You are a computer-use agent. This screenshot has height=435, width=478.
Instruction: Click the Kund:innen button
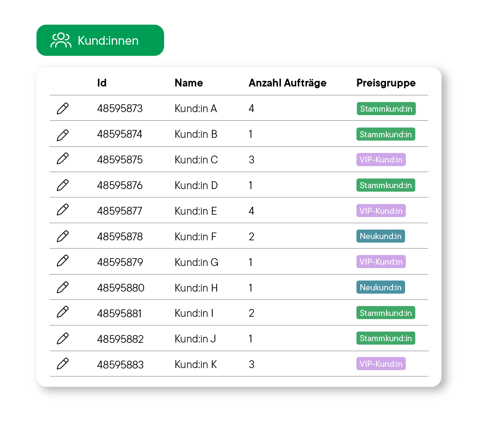click(x=100, y=40)
